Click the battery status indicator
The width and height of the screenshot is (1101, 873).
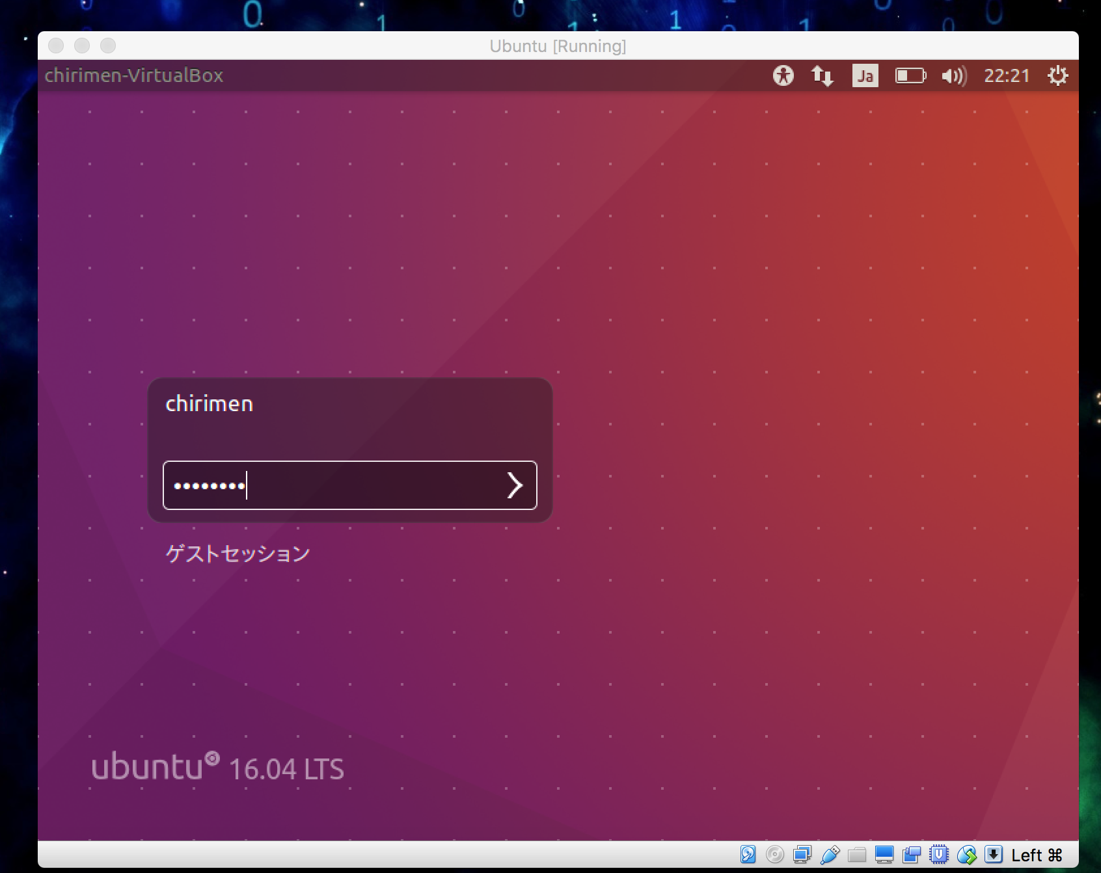point(910,76)
